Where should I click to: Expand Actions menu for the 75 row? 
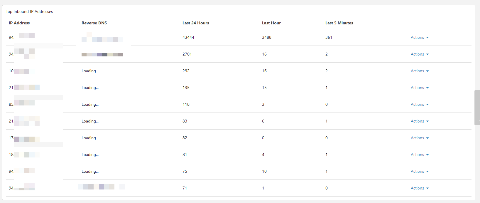(420, 172)
